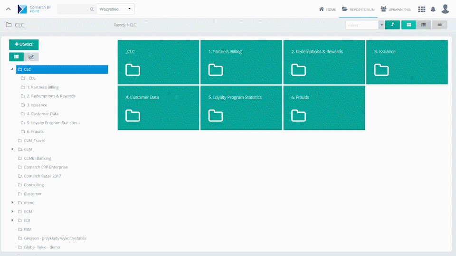Toggle the chart view in the sidebar
The height and width of the screenshot is (256, 456).
(x=31, y=57)
